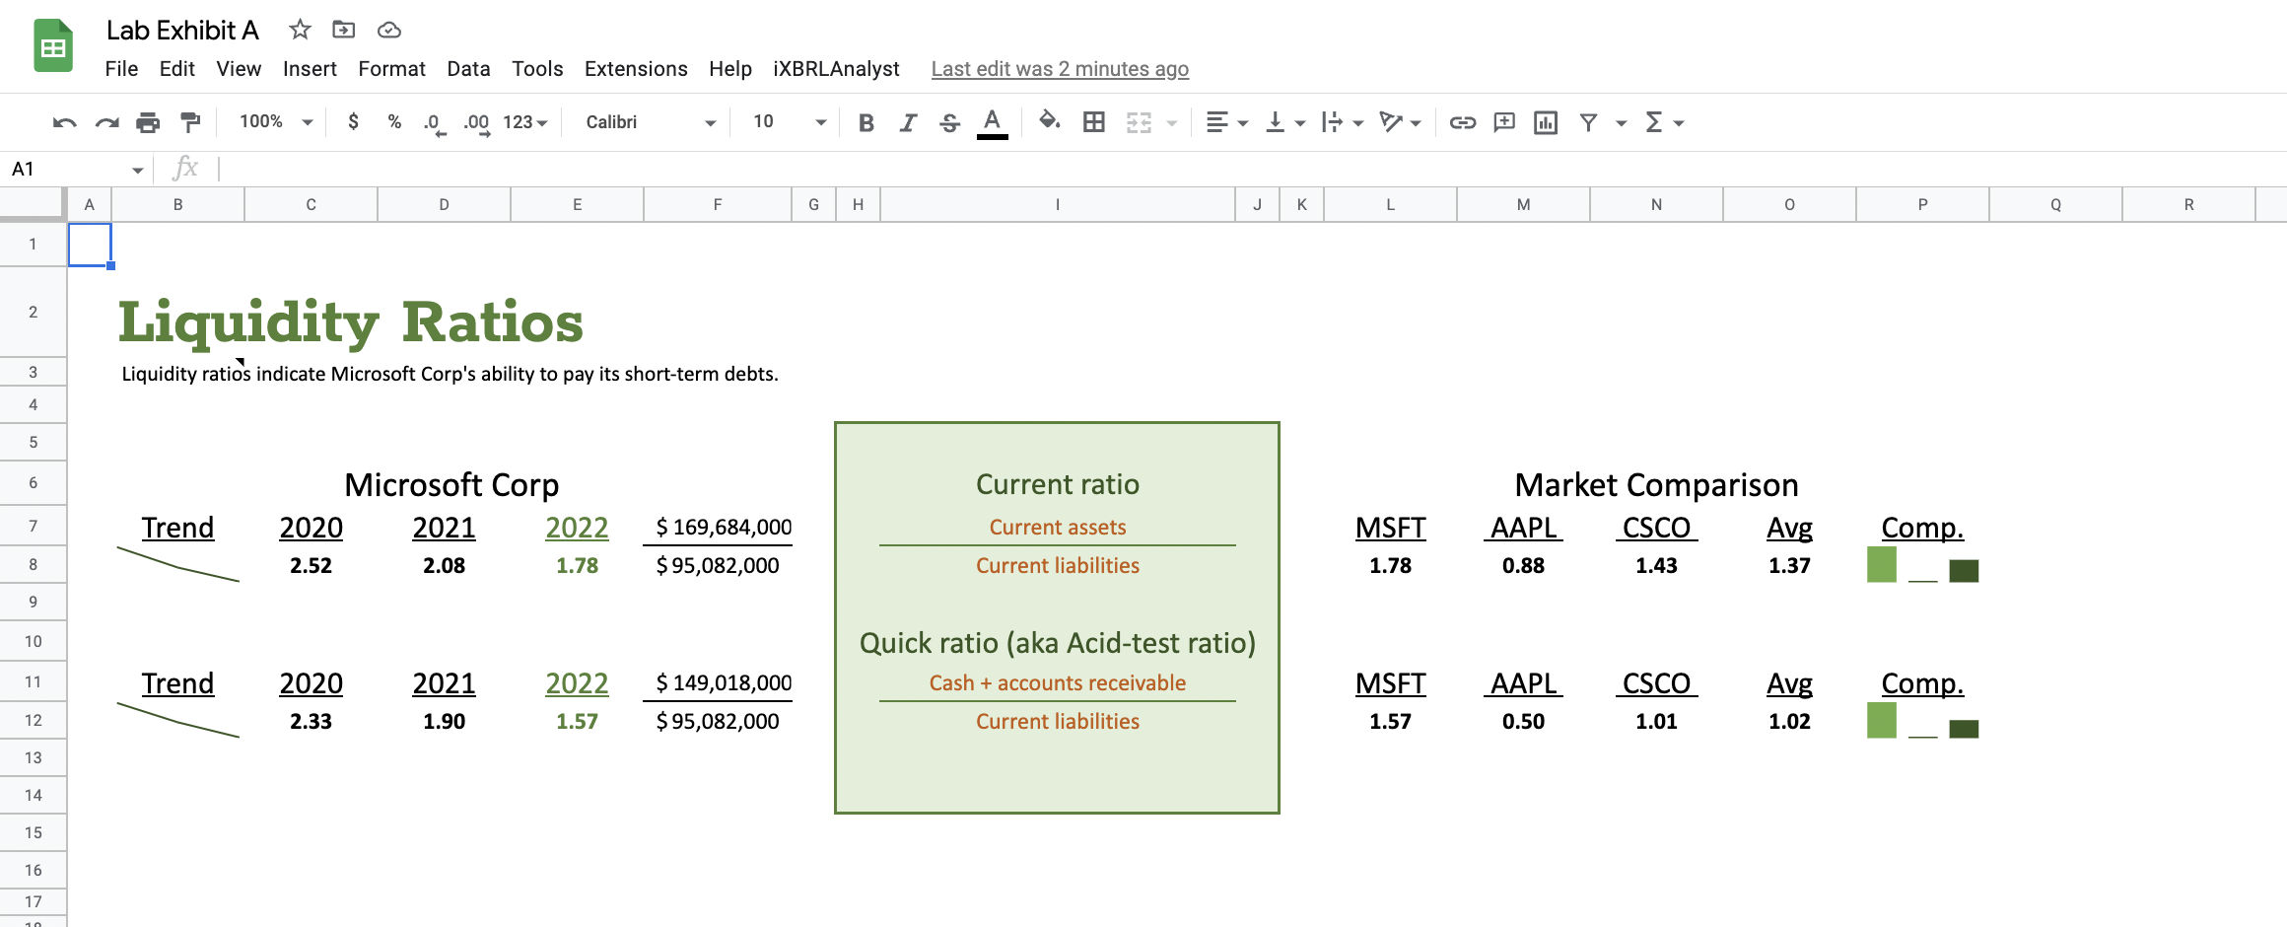This screenshot has height=927, width=2287.
Task: Open the more number formats dropdown
Action: click(524, 121)
